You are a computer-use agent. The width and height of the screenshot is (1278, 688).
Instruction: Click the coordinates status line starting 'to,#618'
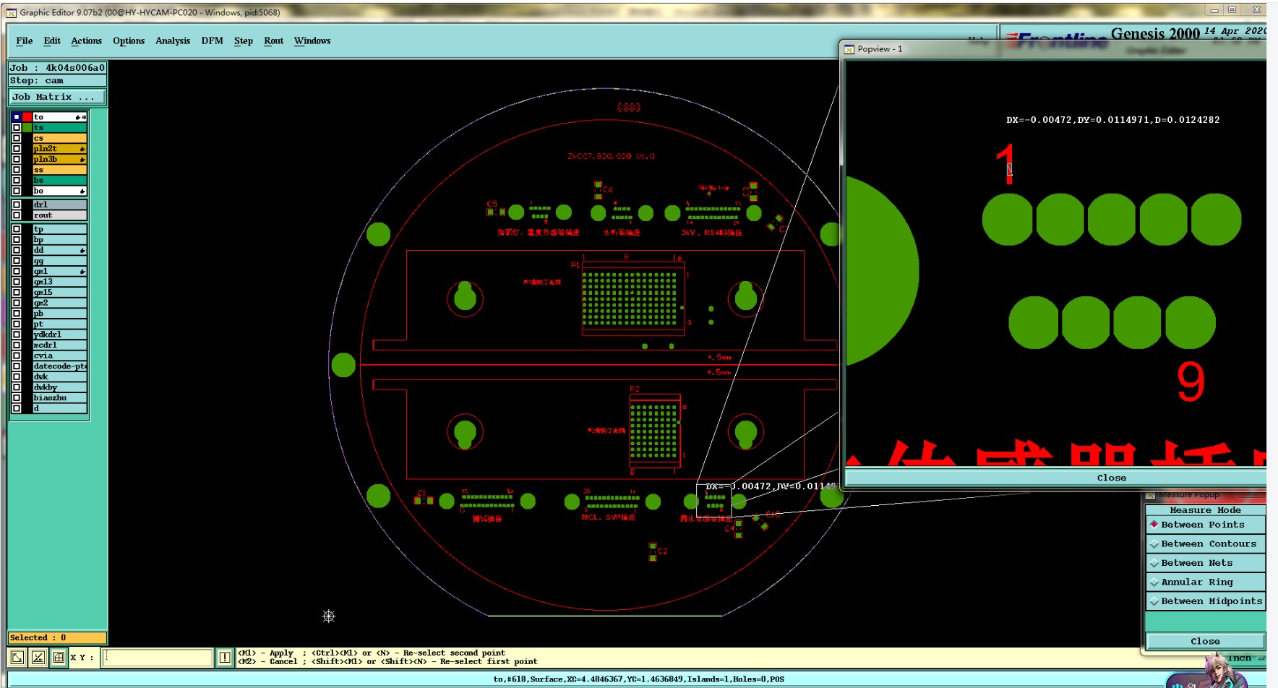pyautogui.click(x=638, y=679)
